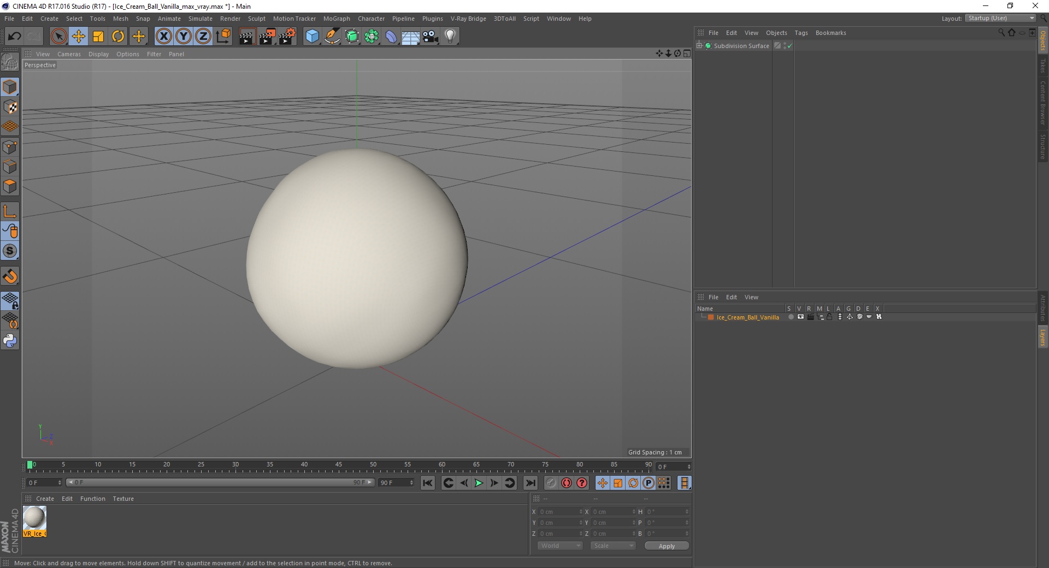The image size is (1049, 568).
Task: Click the Enable Axis L-shaped icon
Action: [10, 211]
